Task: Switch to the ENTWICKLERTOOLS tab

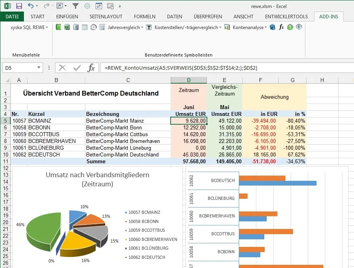Action: [x=286, y=16]
